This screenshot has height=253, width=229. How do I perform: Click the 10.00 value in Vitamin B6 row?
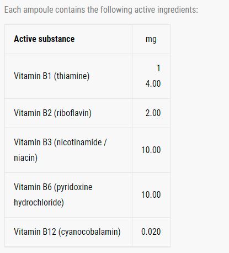coord(151,195)
